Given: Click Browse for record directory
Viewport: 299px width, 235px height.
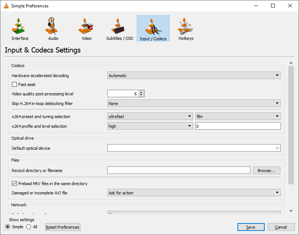Looking at the screenshot, I should (266, 171).
